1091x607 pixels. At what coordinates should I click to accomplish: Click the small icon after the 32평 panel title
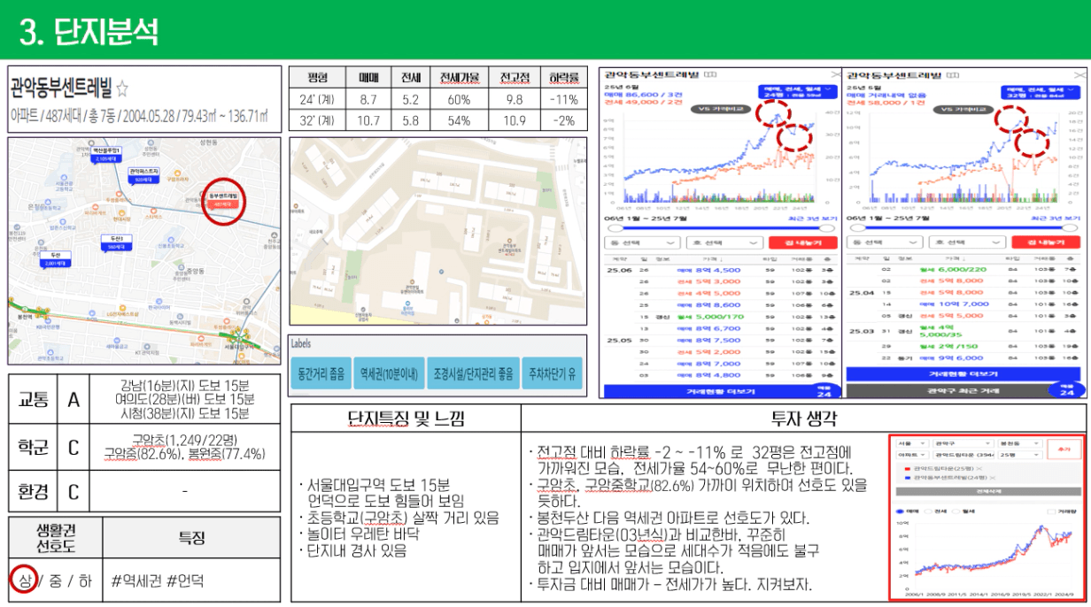pos(953,75)
